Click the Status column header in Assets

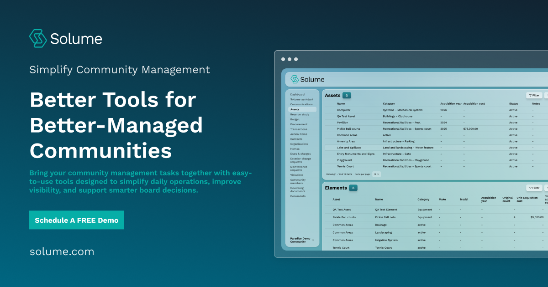pos(514,104)
